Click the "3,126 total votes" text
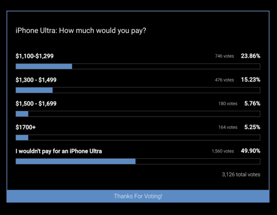The width and height of the screenshot is (277, 215). (241, 174)
